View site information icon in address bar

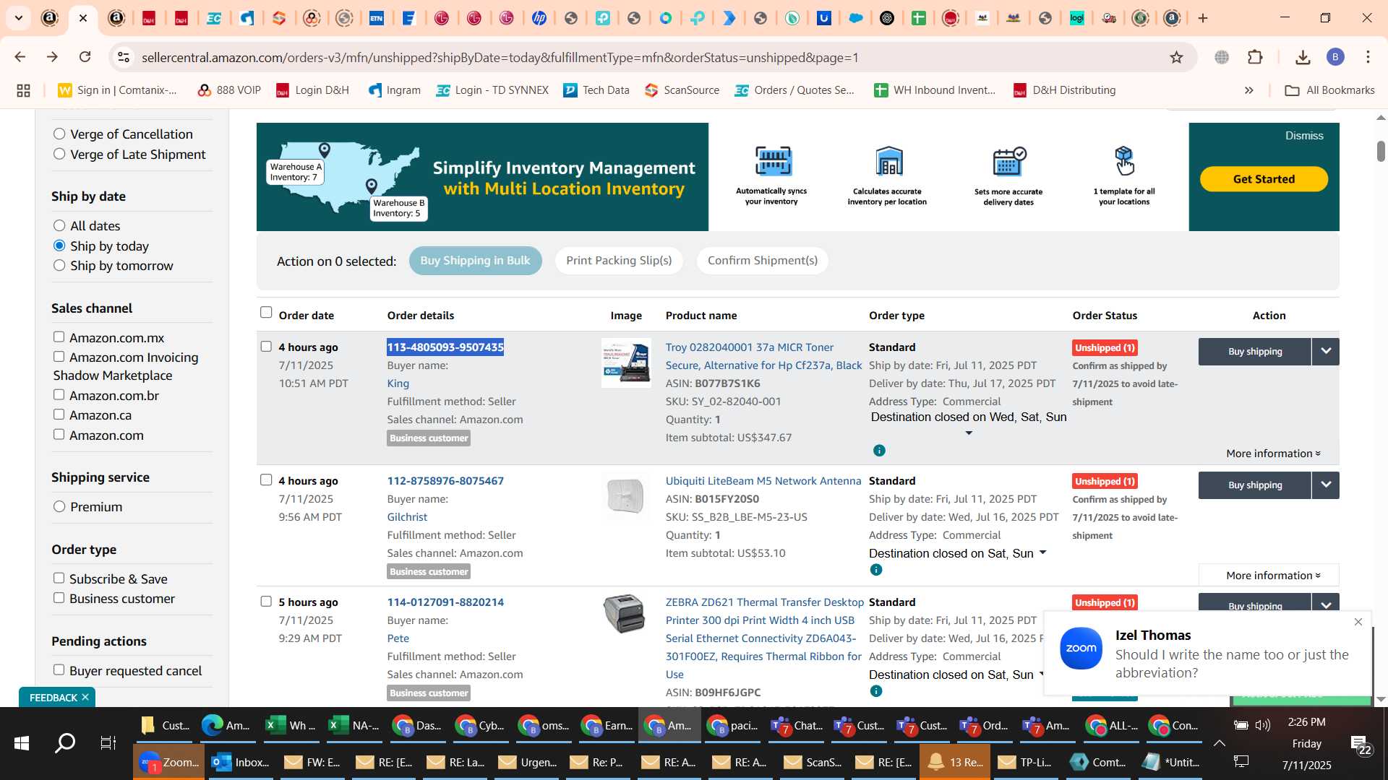[124, 57]
